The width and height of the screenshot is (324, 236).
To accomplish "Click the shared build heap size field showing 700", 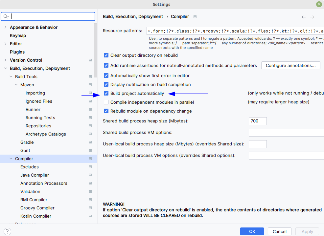I will (x=258, y=121).
